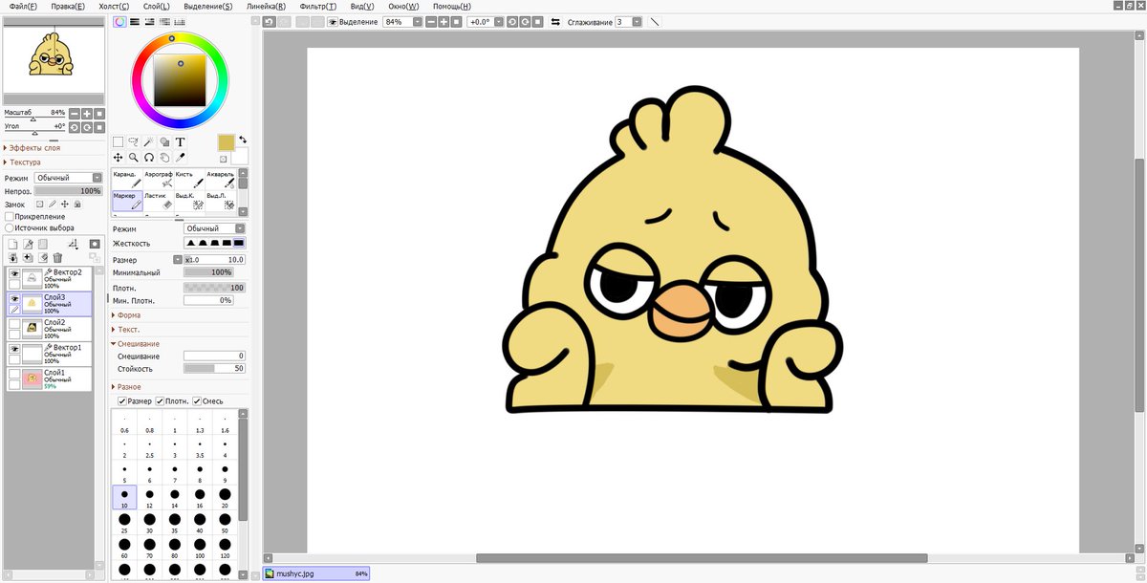The image size is (1147, 583).
Task: Adjust the layer Непроз. opacity slider
Action: (69, 191)
